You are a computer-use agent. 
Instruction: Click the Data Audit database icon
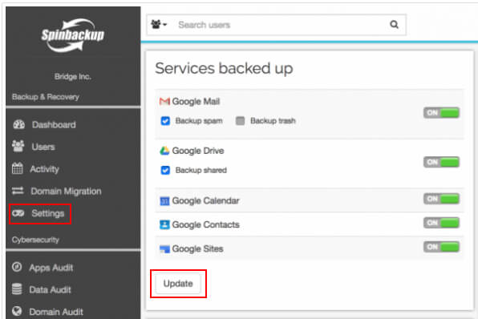pyautogui.click(x=17, y=289)
